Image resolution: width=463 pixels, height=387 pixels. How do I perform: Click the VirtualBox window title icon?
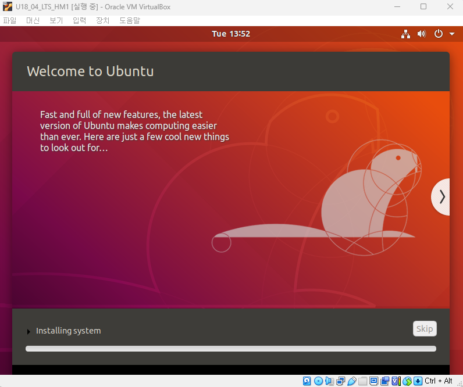(x=8, y=6)
